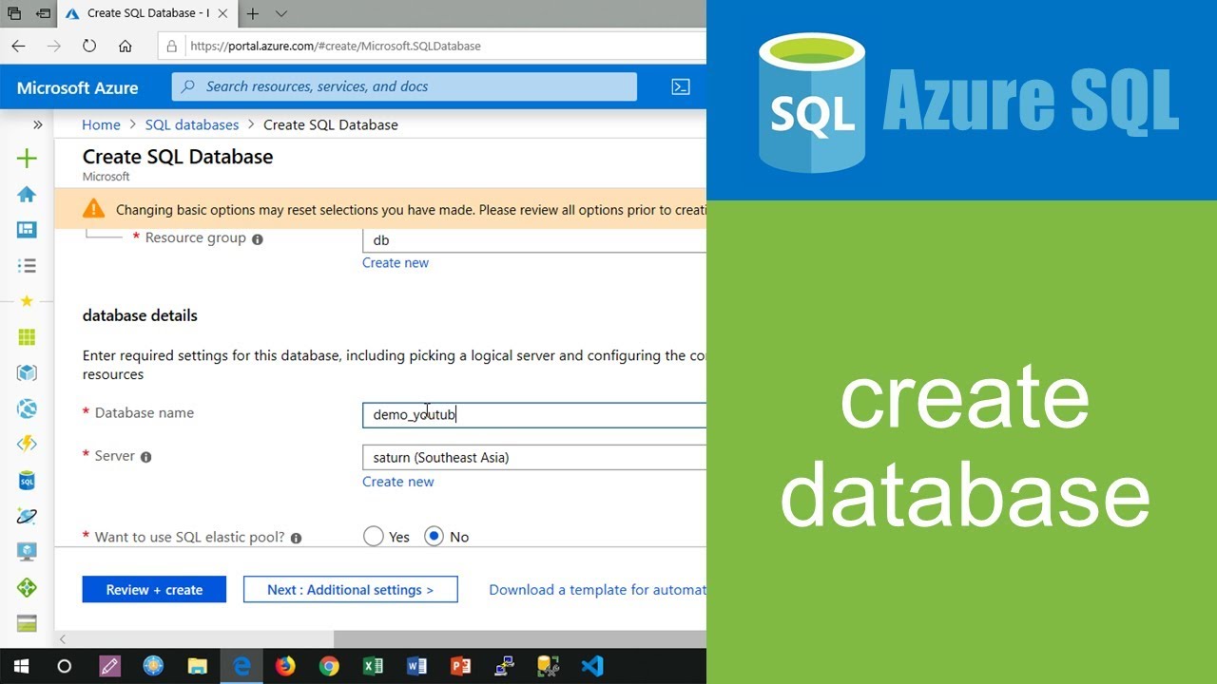Open Firefox from taskbar
Image resolution: width=1217 pixels, height=684 pixels.
(285, 666)
